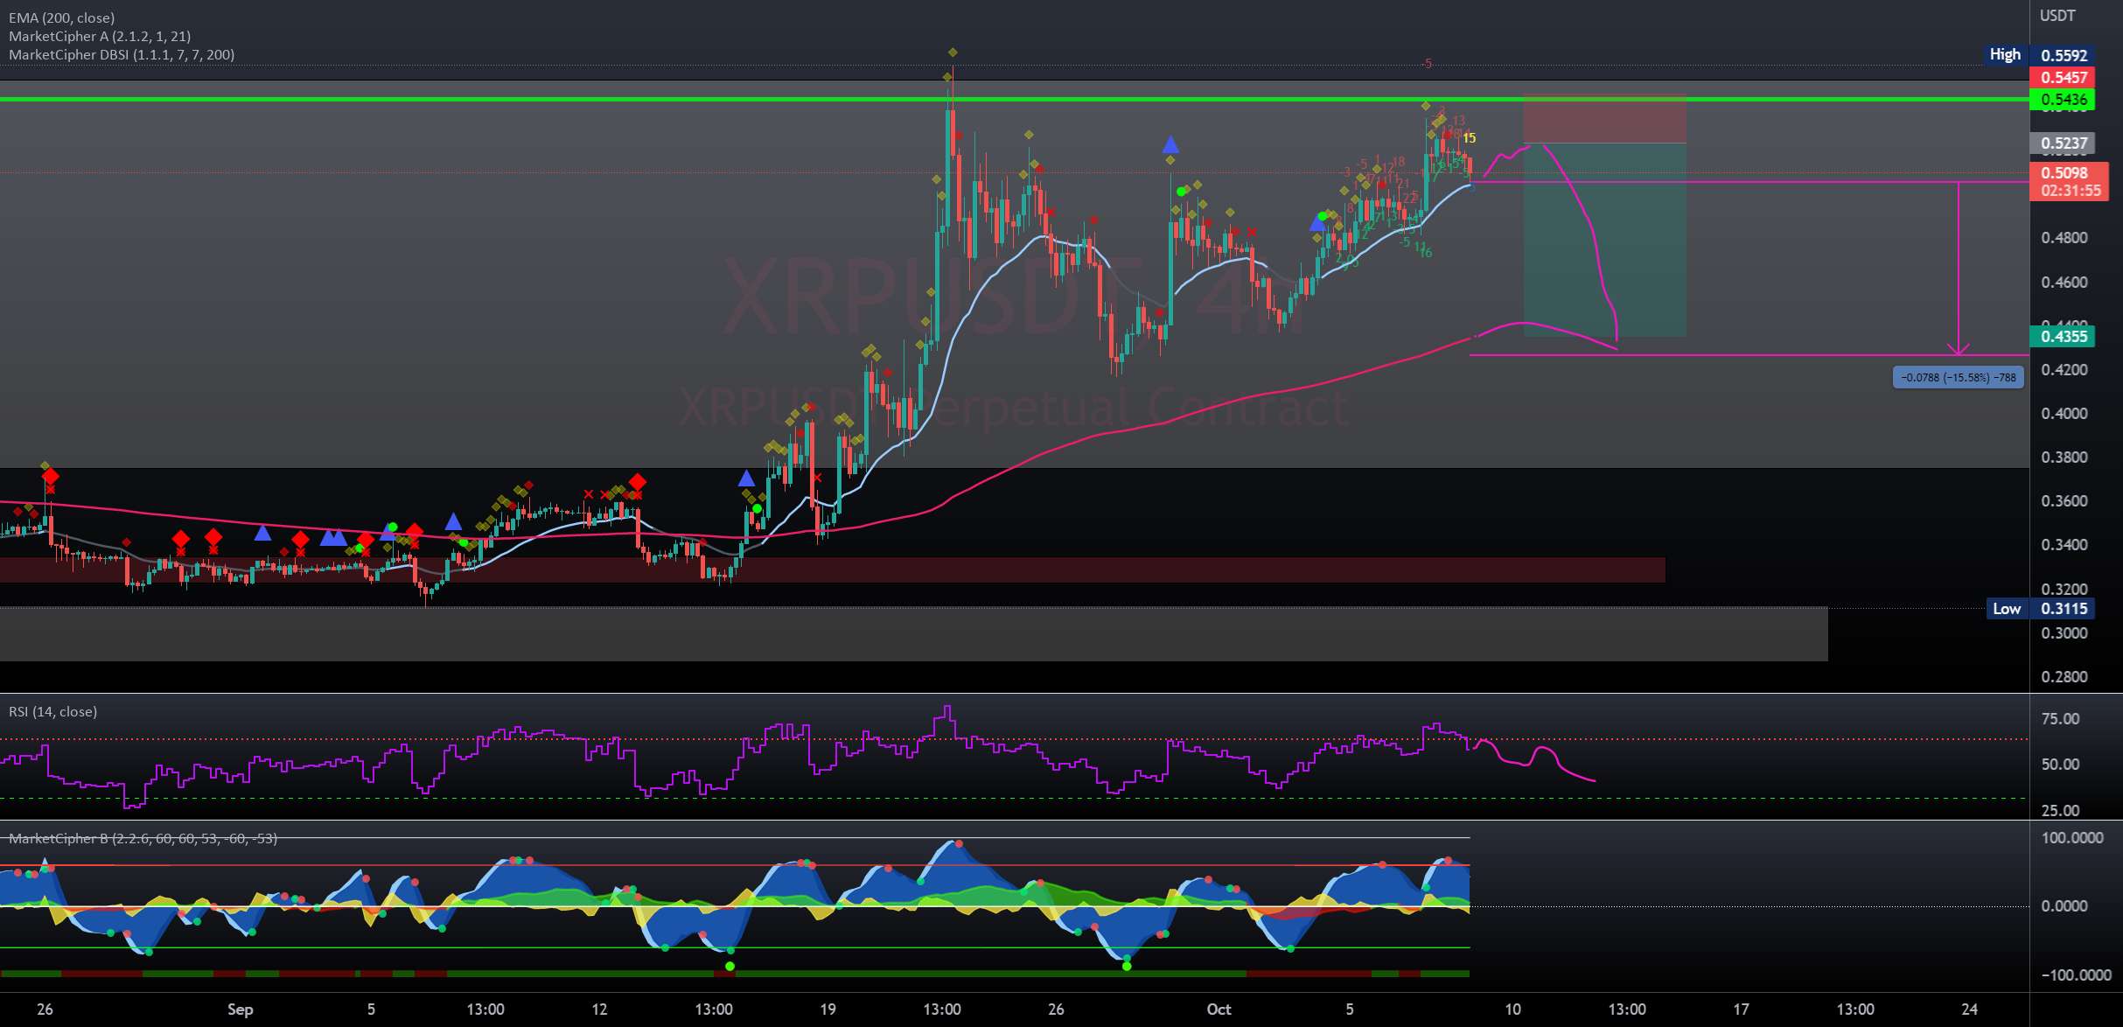This screenshot has width=2123, height=1027.
Task: Select the green horizontal resistance line
Action: [x=1015, y=99]
